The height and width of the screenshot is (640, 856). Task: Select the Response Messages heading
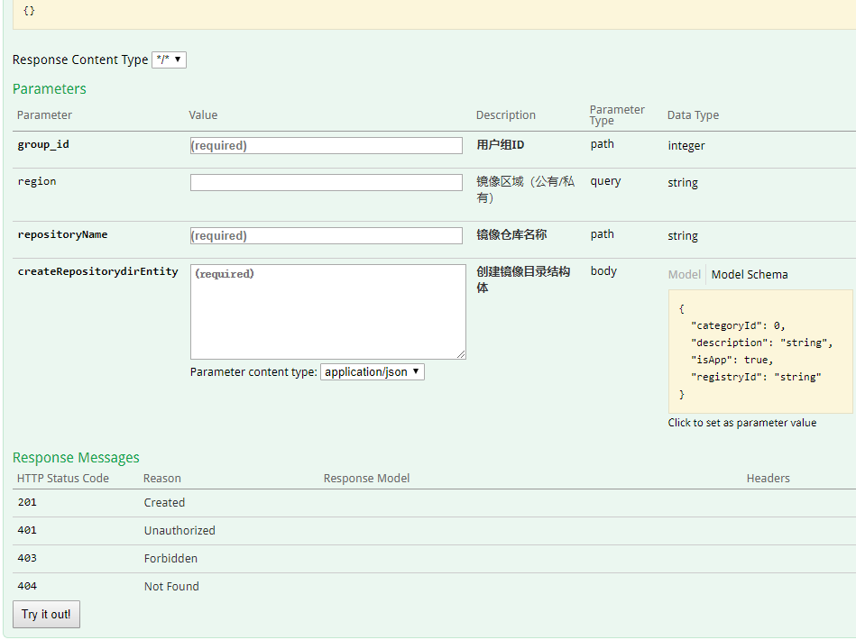pyautogui.click(x=76, y=457)
